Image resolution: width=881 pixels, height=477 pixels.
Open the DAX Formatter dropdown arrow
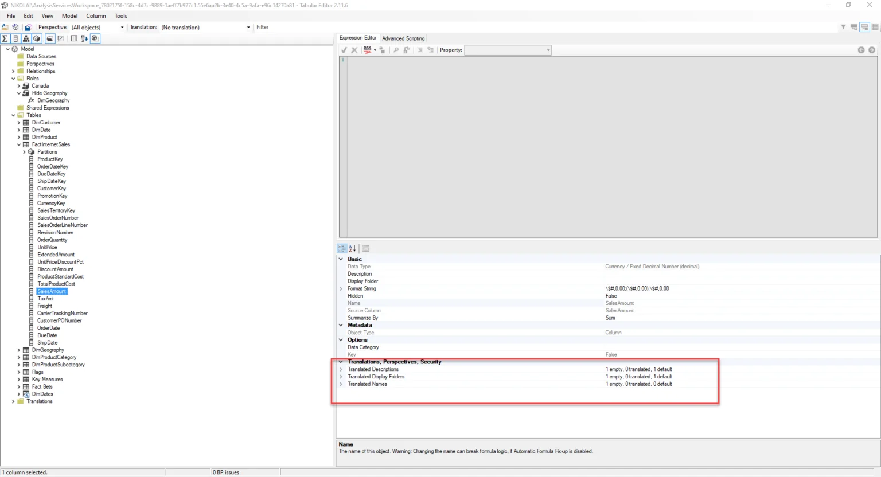(x=375, y=50)
